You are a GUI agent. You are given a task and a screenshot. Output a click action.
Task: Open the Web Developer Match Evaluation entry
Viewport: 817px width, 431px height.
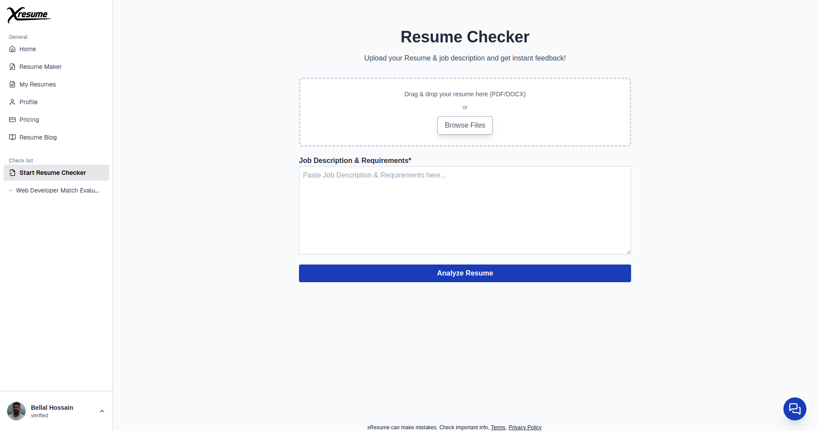tap(57, 190)
